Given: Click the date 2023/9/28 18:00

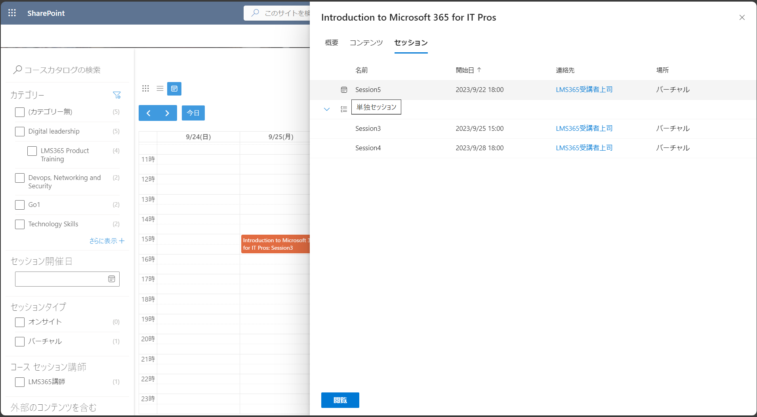Looking at the screenshot, I should 480,148.
